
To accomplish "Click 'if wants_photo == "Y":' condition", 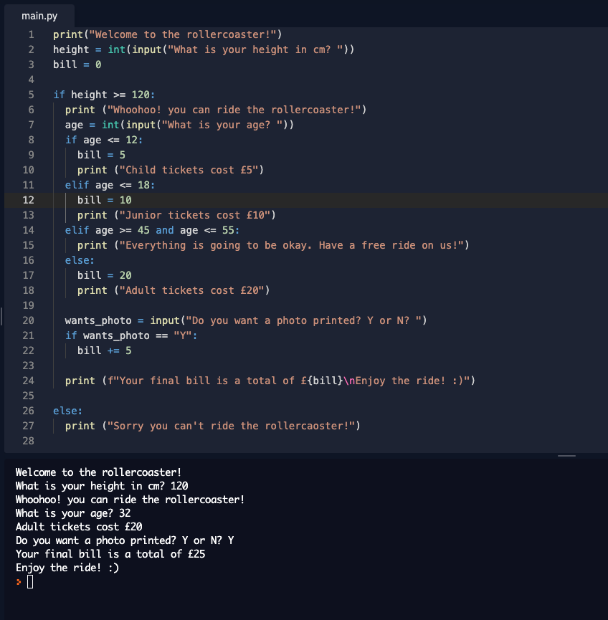I will click(131, 335).
